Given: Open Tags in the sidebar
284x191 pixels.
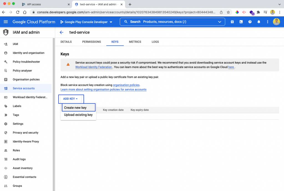Looking at the screenshot, I should [26, 115].
